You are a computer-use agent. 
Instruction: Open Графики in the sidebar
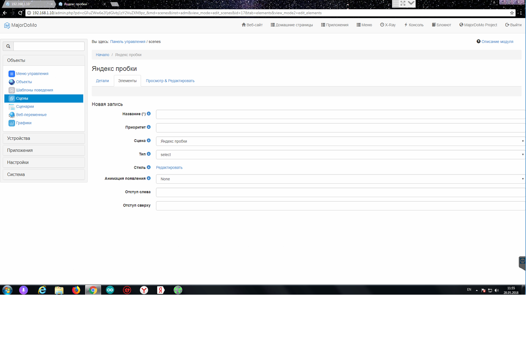24,123
